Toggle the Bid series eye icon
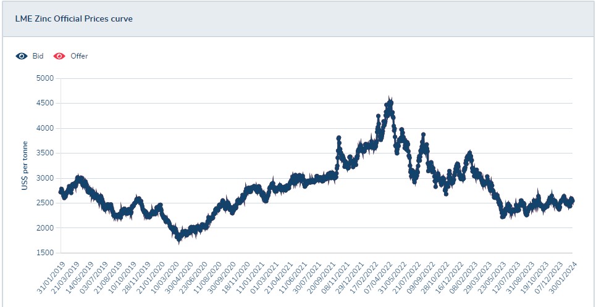Screen dimensions: 596x307 (x=21, y=56)
